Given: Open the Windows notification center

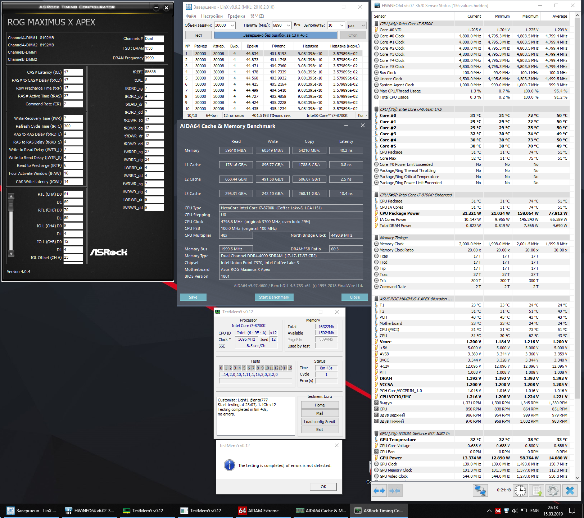Looking at the screenshot, I should (572, 511).
